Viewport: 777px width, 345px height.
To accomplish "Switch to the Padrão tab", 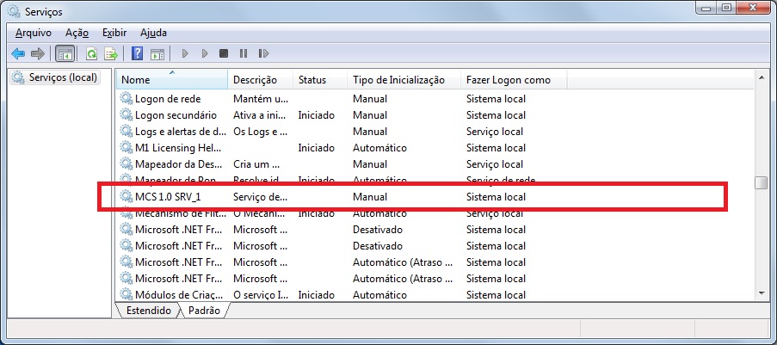I will pyautogui.click(x=204, y=311).
